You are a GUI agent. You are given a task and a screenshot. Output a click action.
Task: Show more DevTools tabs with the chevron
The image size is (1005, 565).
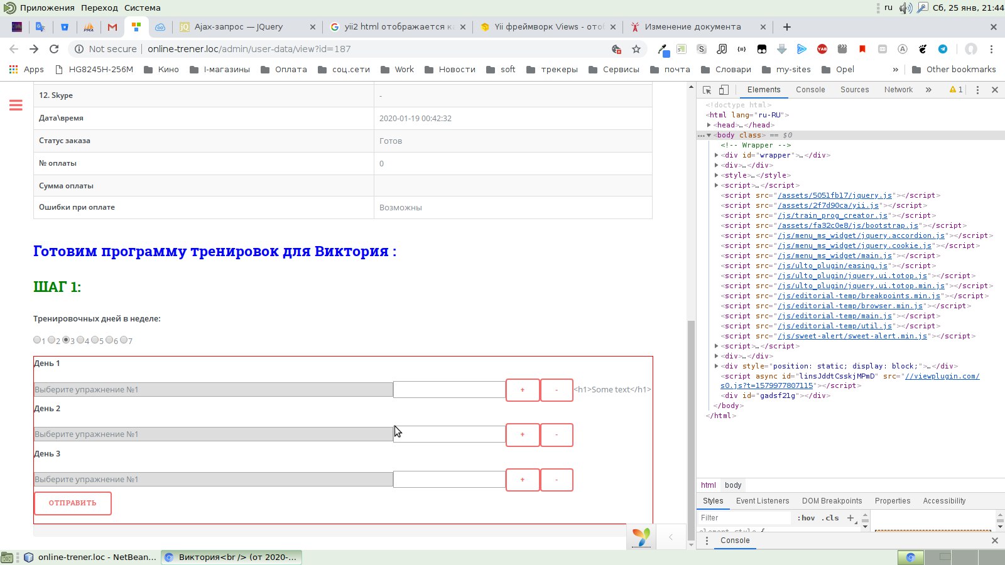928,90
